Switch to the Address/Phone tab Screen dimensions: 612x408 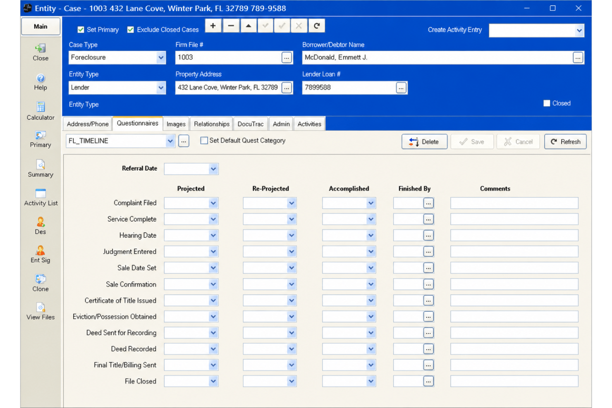[88, 124]
